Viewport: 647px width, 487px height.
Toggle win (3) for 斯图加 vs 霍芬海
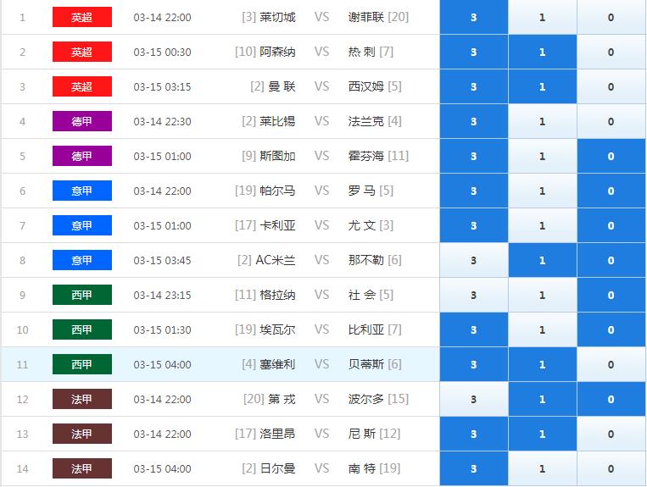(474, 156)
